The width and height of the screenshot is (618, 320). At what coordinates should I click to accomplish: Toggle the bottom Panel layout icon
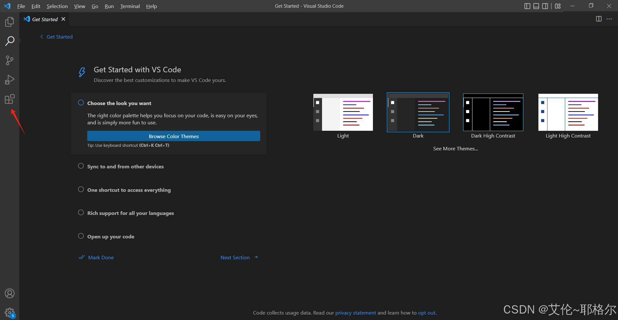pos(536,6)
